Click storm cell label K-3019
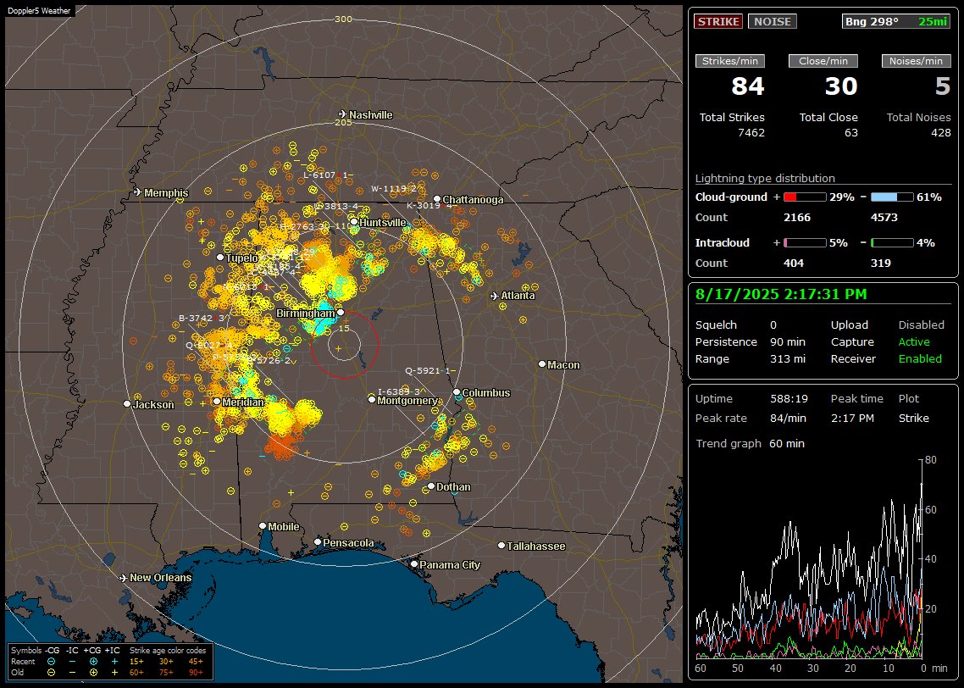 point(429,205)
